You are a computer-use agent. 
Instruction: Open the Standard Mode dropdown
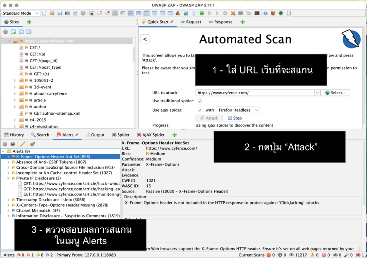tap(20, 13)
